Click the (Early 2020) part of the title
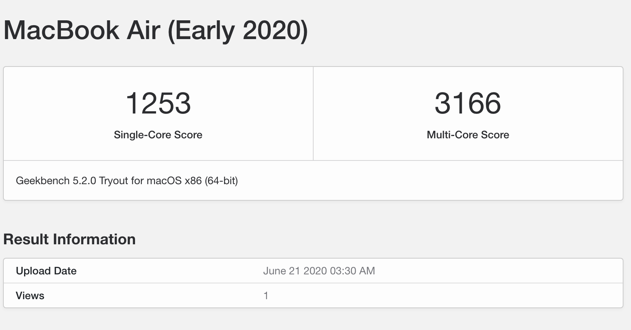Viewport: 631px width, 330px height. pyautogui.click(x=238, y=30)
